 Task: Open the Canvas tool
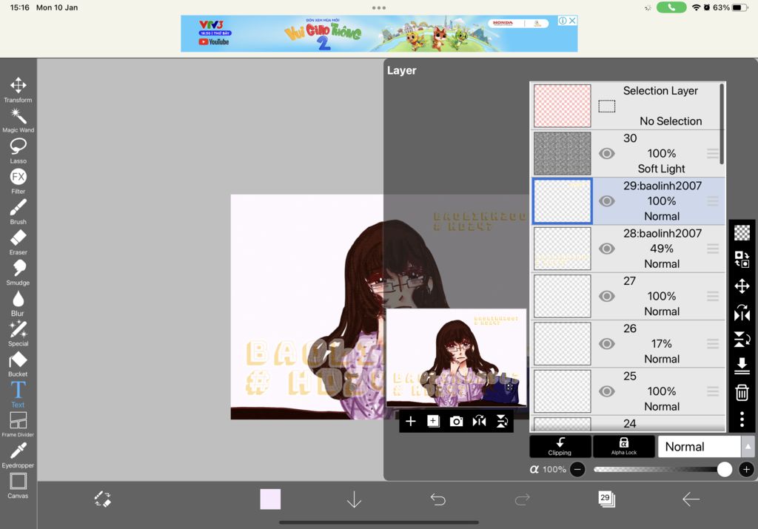pyautogui.click(x=18, y=485)
